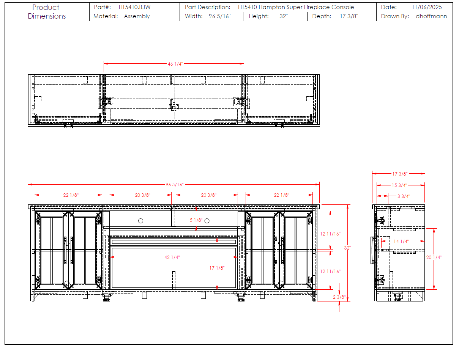Screen dimensions: 459x350
Task: Click the "17 1/8" vertical dimension text
Action: click(x=217, y=268)
